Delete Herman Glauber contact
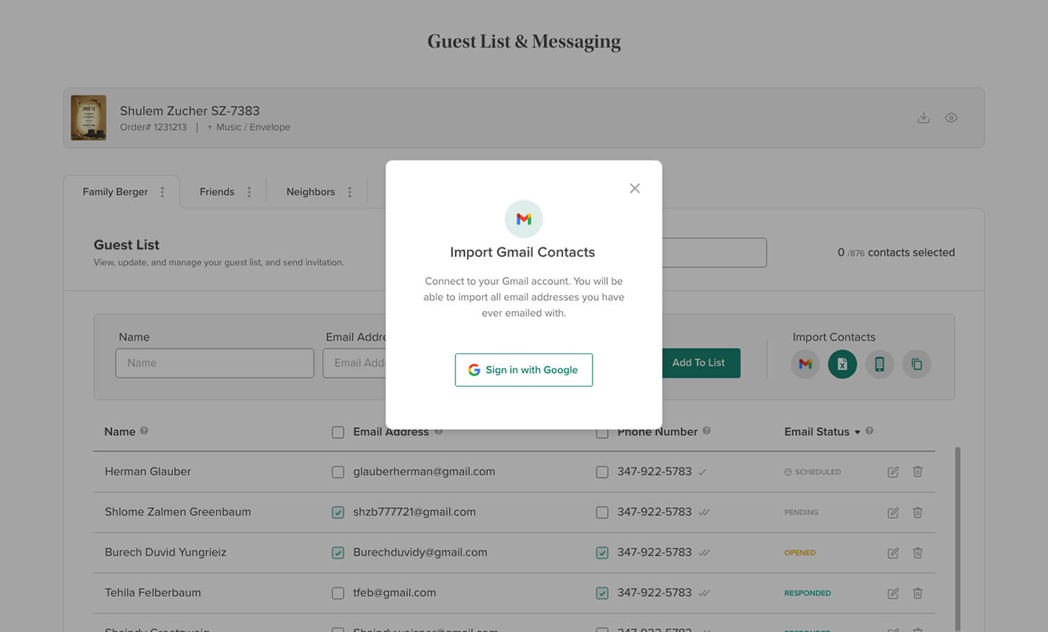Screen dimensions: 1048x632 [x=917, y=472]
